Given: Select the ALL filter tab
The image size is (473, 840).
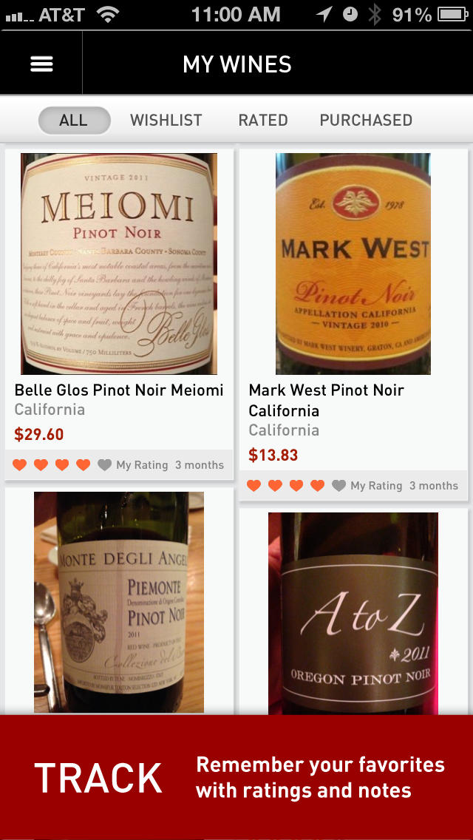Looking at the screenshot, I should [x=74, y=121].
